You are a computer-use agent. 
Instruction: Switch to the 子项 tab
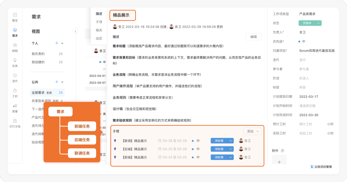coord(99,22)
